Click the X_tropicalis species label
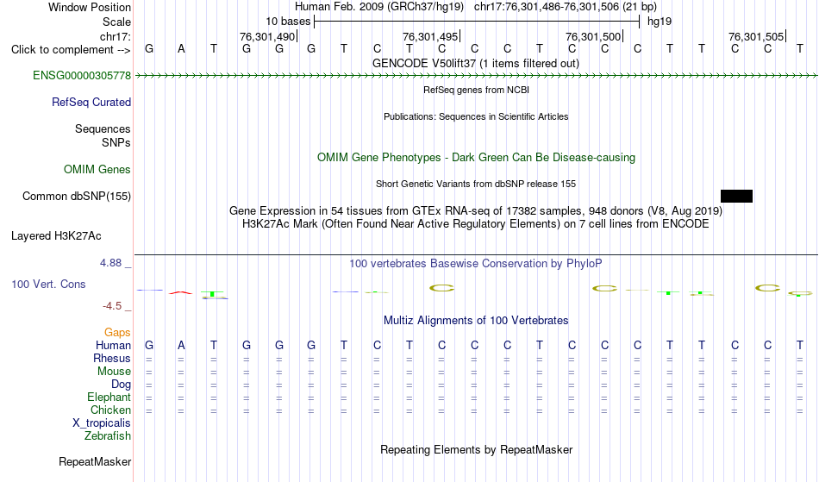The width and height of the screenshot is (819, 482). pos(102,423)
